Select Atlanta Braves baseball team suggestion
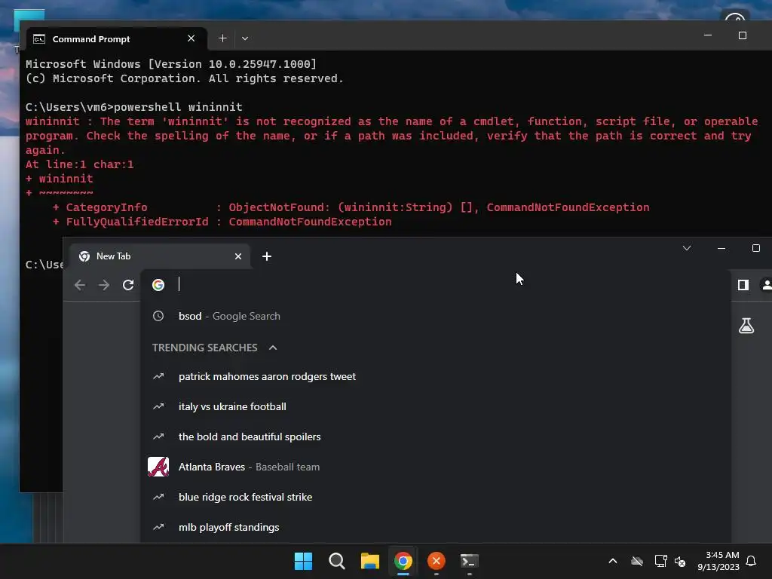 click(x=436, y=467)
